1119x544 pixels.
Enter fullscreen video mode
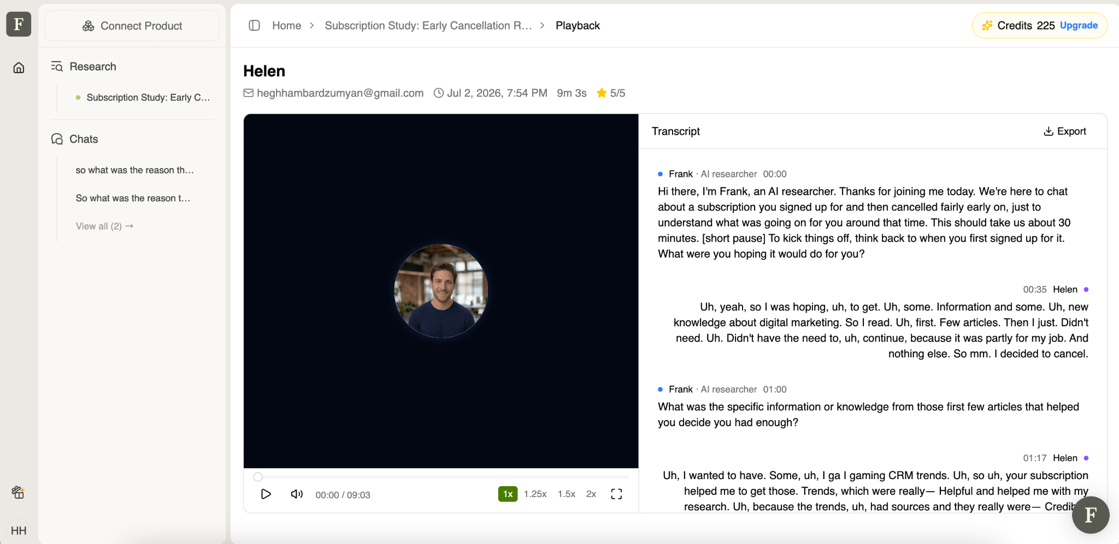tap(616, 494)
